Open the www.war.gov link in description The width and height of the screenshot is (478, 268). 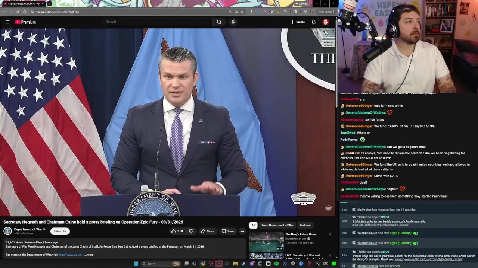[x=71, y=255]
